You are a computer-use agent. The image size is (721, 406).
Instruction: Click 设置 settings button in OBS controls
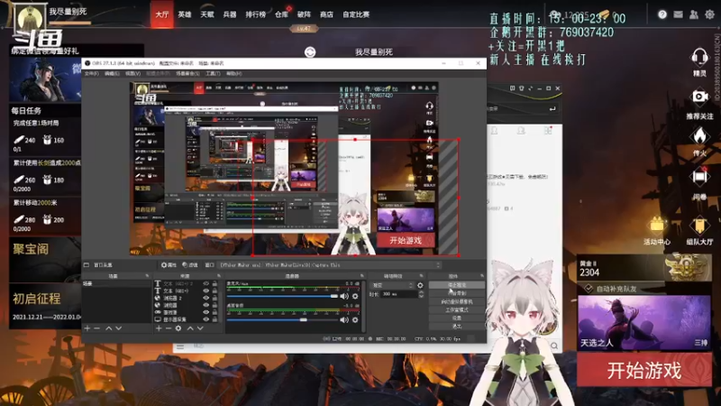pos(457,318)
